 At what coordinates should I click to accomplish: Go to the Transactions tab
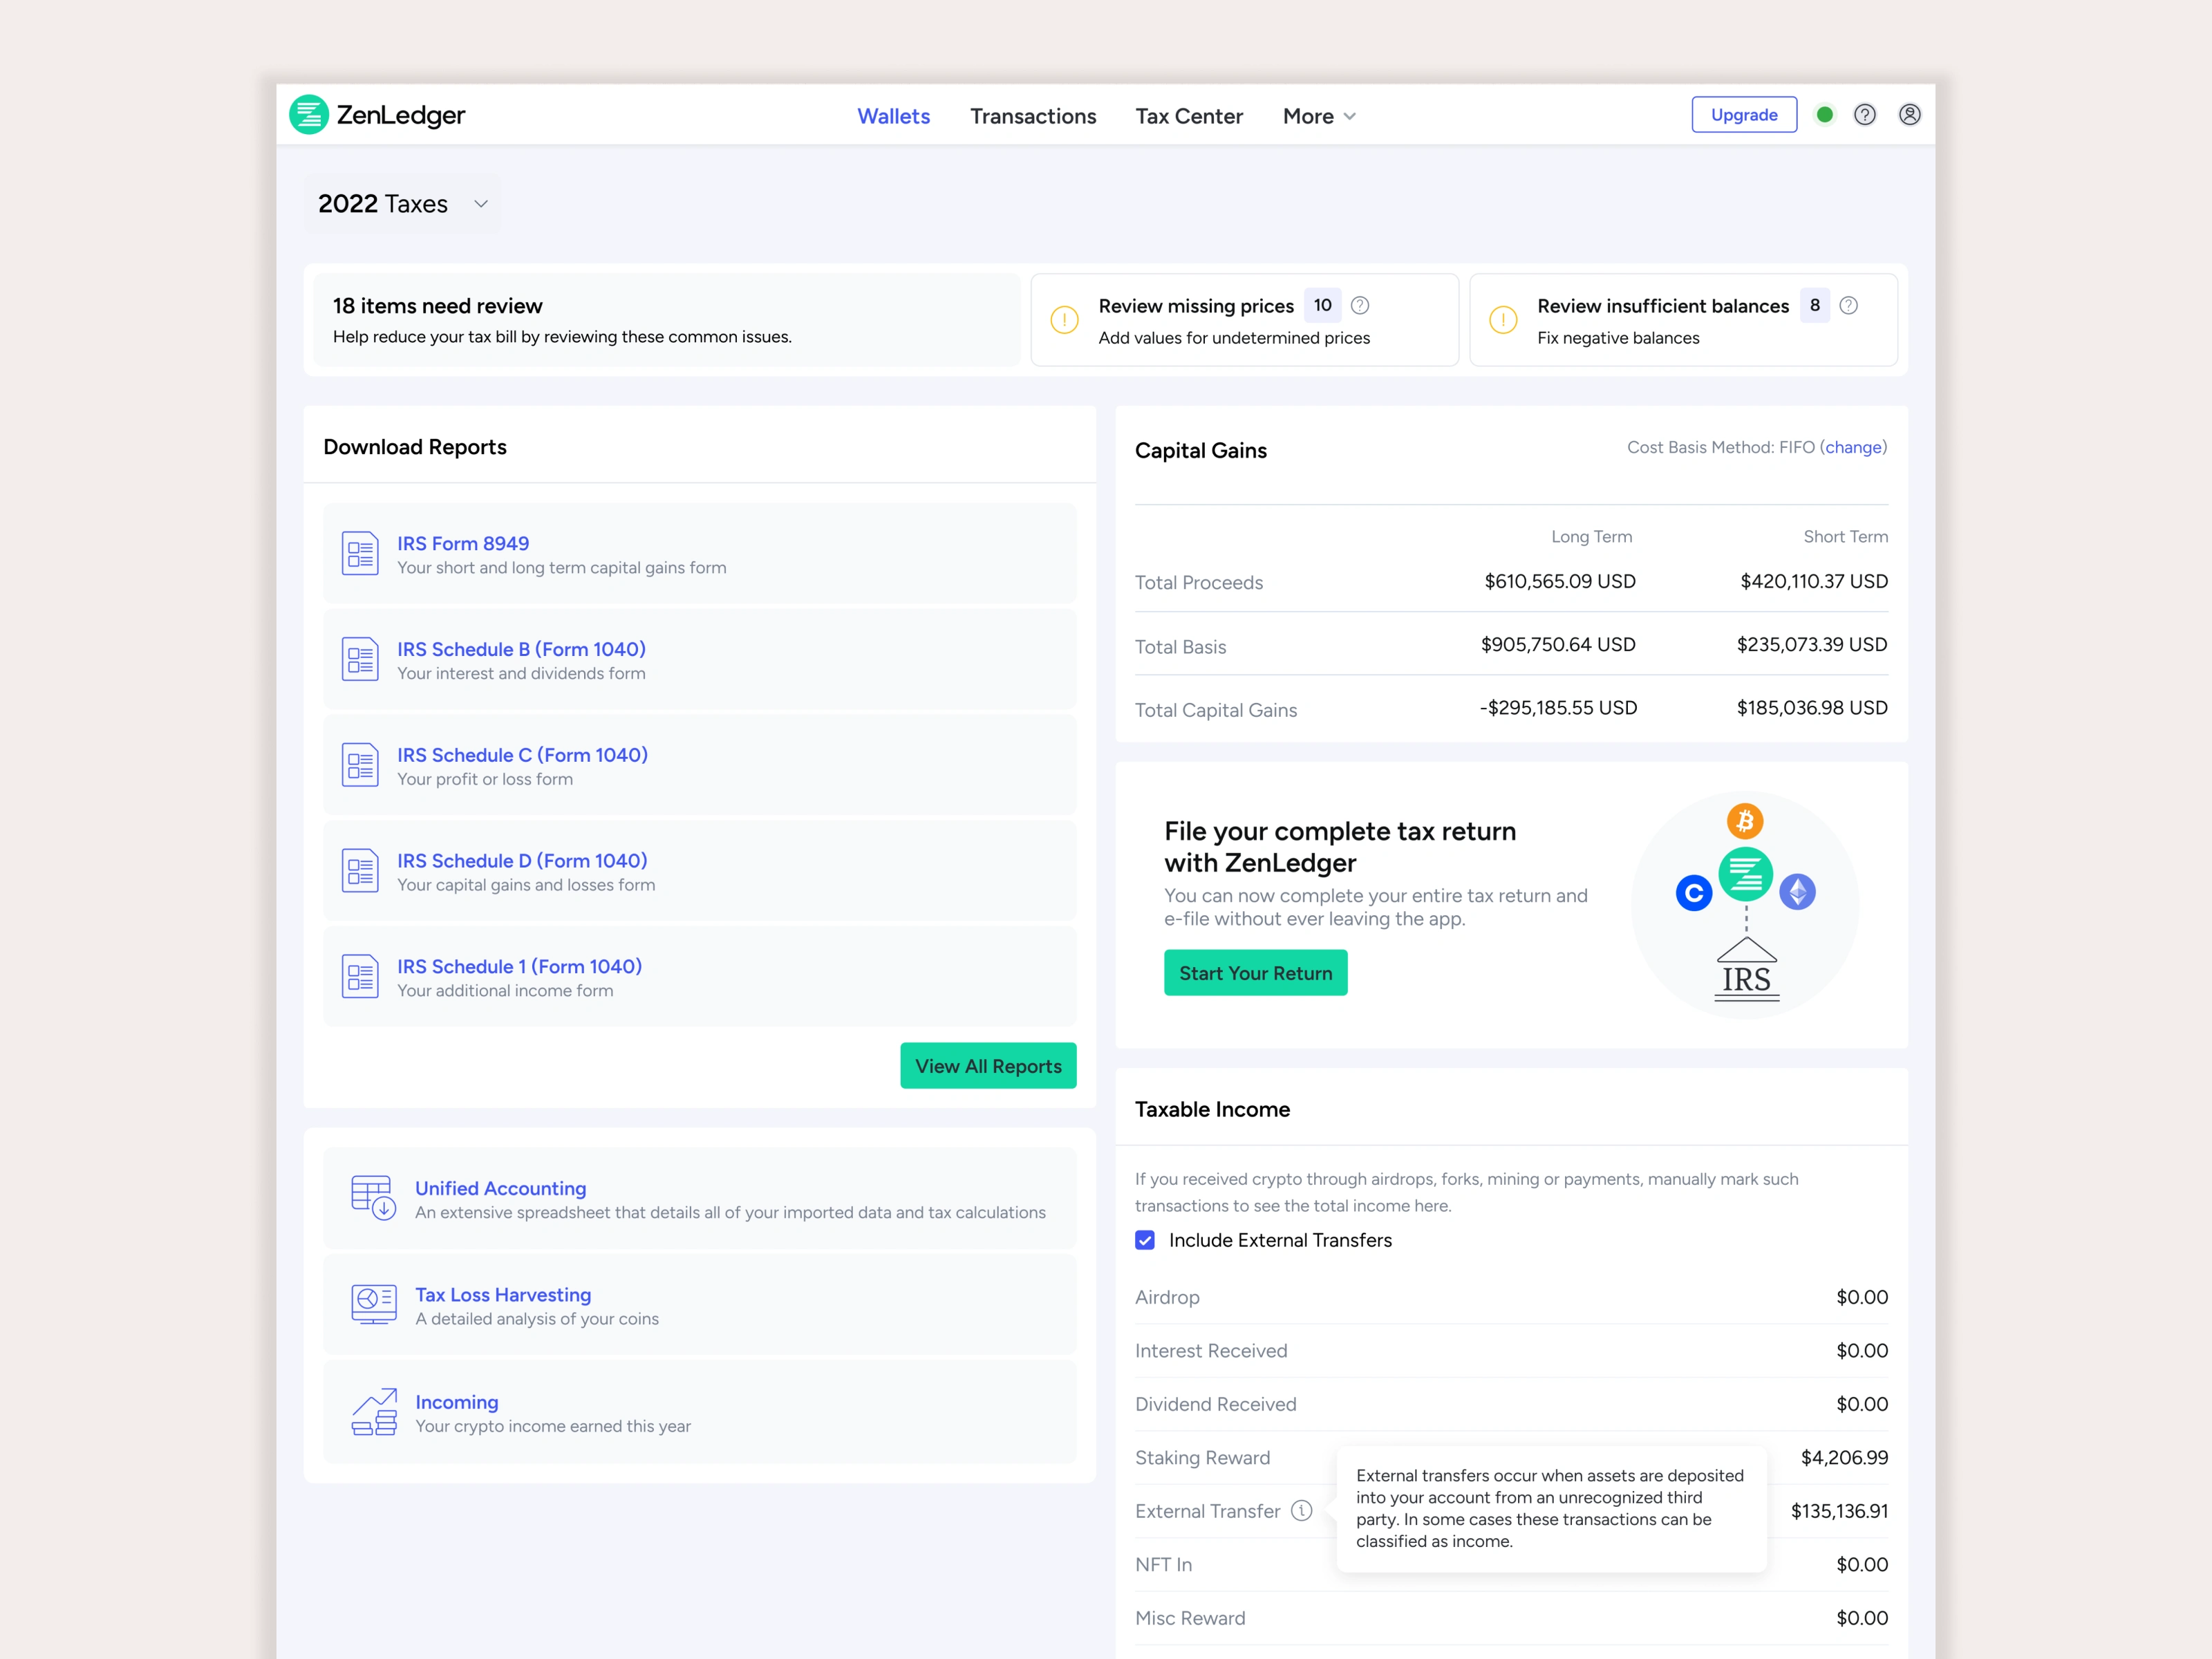click(x=1032, y=116)
